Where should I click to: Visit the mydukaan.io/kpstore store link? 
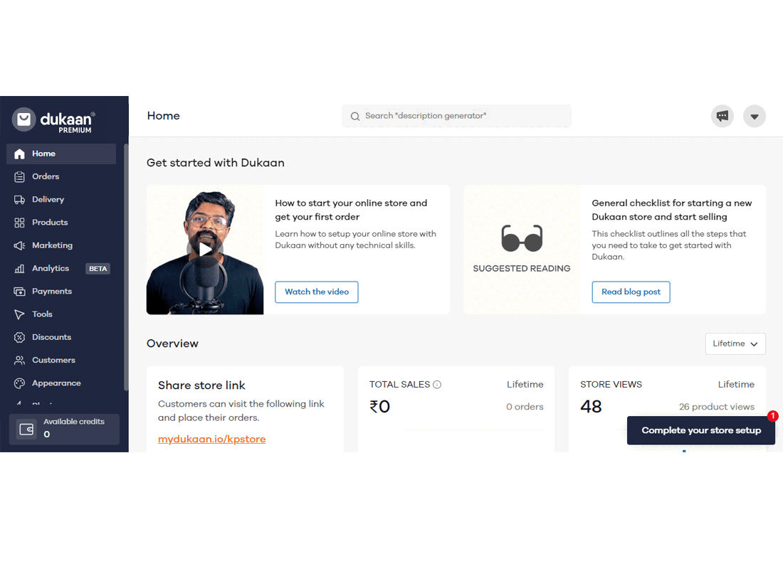coord(211,439)
